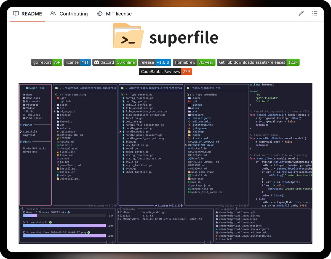The image size is (331, 259).
Task: Click the key icon next to LICENSE
Action: pyautogui.click(x=58, y=138)
